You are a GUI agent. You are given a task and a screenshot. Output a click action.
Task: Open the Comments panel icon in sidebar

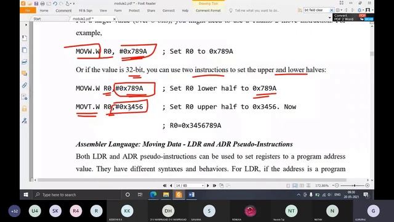[25, 73]
